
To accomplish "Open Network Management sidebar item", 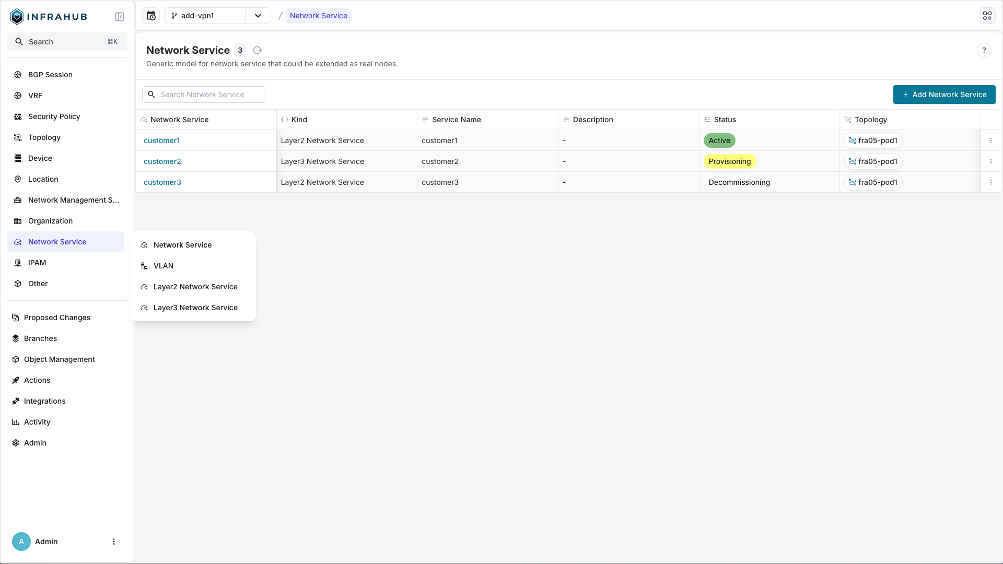I will 66,200.
